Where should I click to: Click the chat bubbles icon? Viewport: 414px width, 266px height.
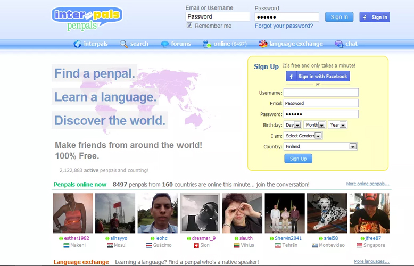pos(339,44)
